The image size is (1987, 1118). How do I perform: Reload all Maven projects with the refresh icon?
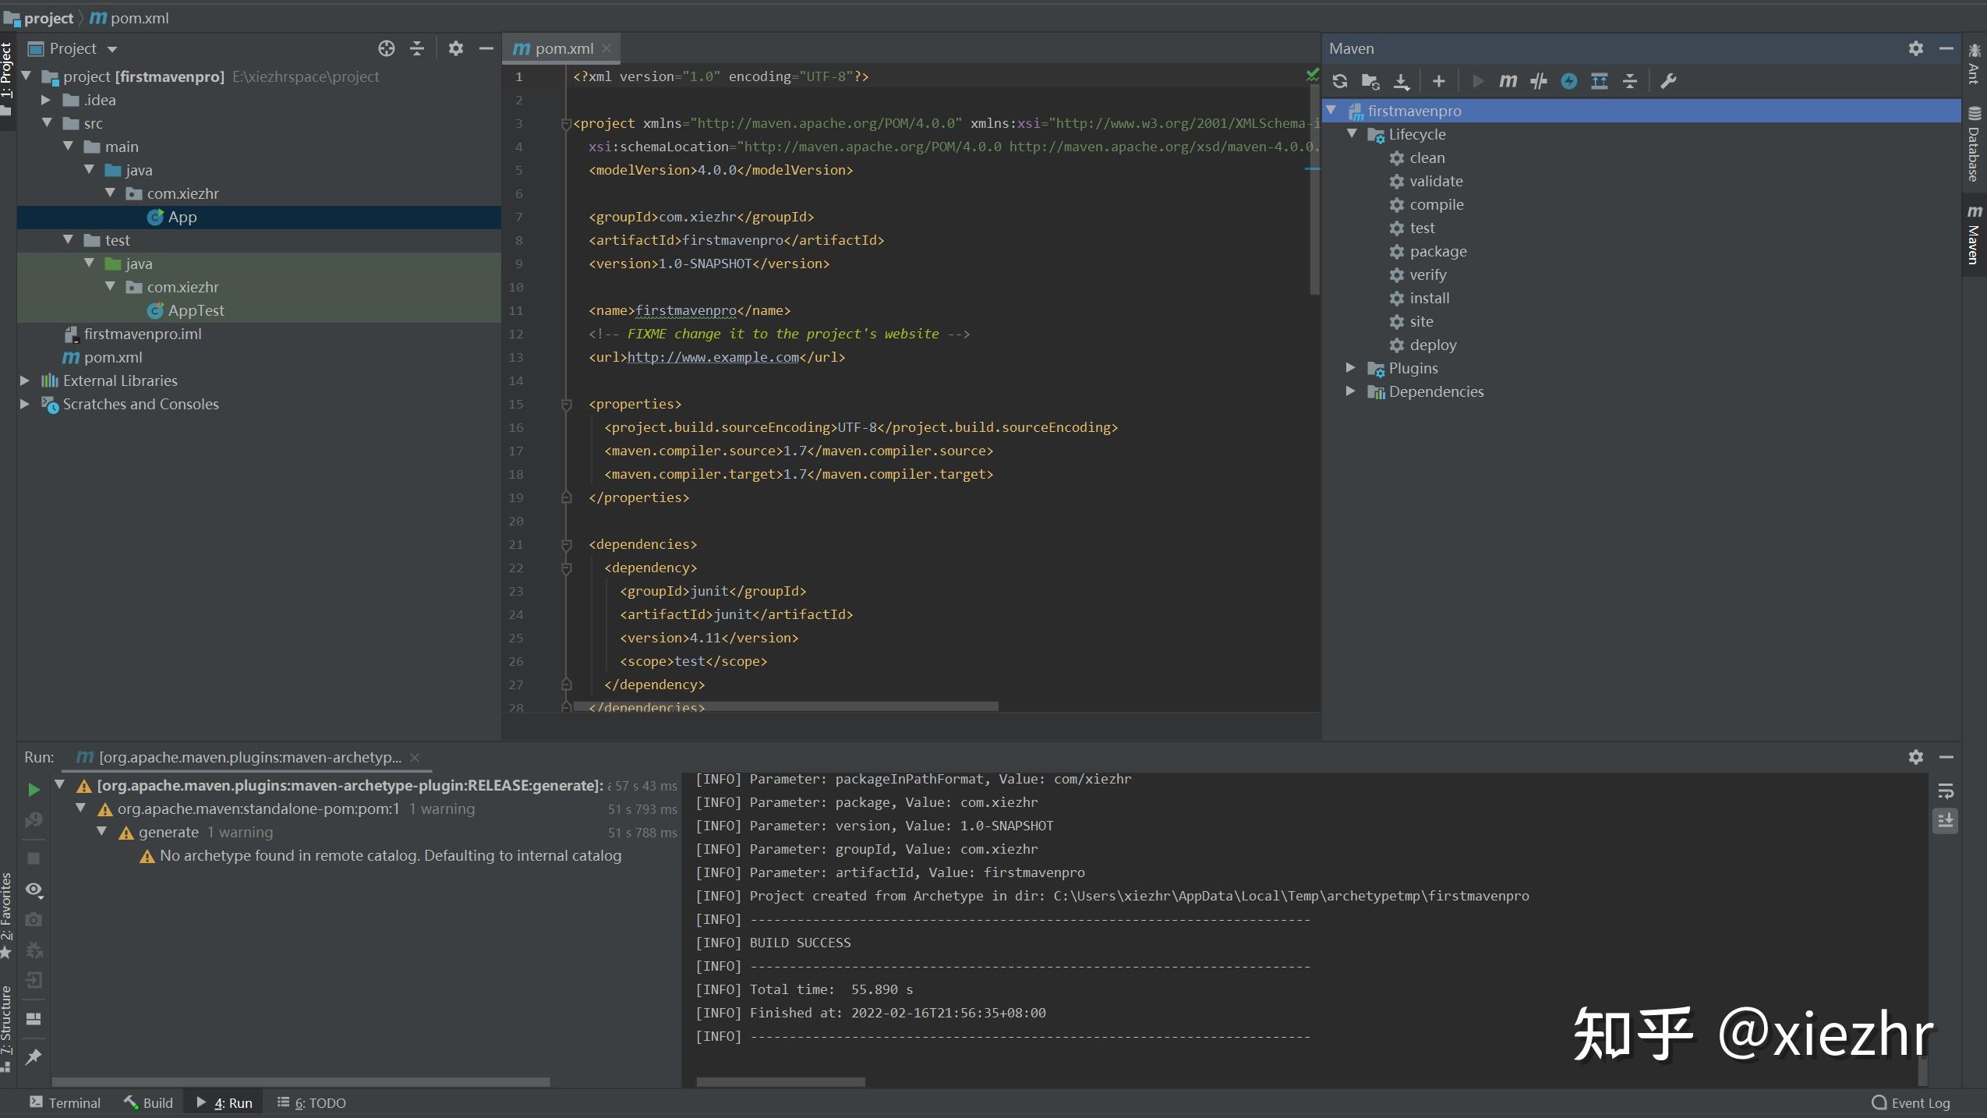[1340, 81]
